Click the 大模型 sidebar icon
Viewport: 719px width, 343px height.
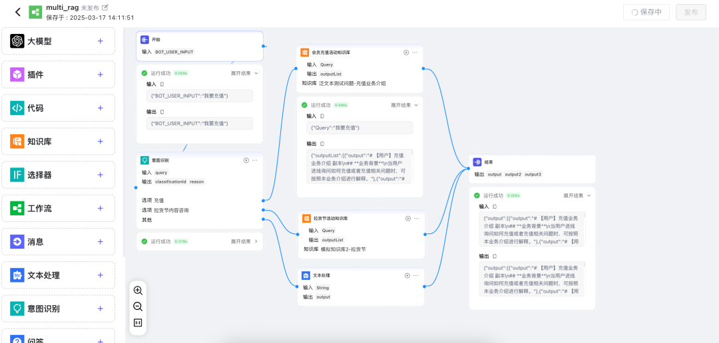pos(17,41)
